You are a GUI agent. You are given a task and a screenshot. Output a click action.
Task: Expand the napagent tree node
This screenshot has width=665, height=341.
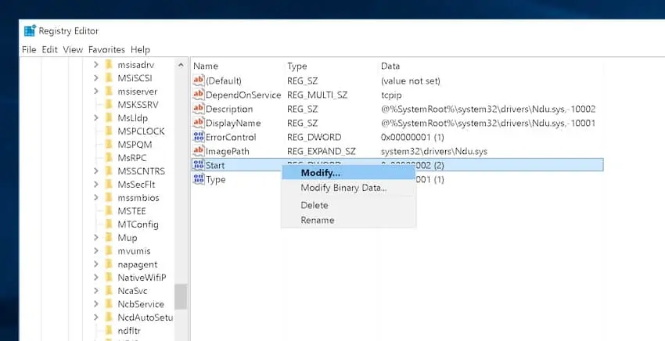pos(96,264)
